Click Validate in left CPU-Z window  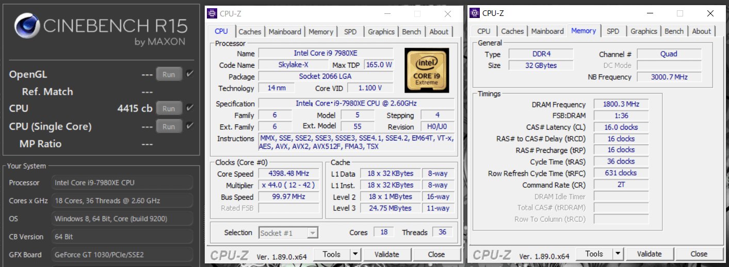(387, 254)
